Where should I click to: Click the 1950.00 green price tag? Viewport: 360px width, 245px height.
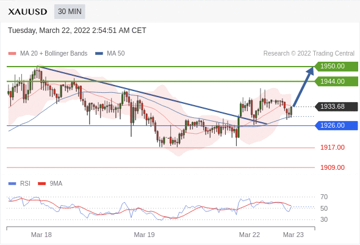336,66
